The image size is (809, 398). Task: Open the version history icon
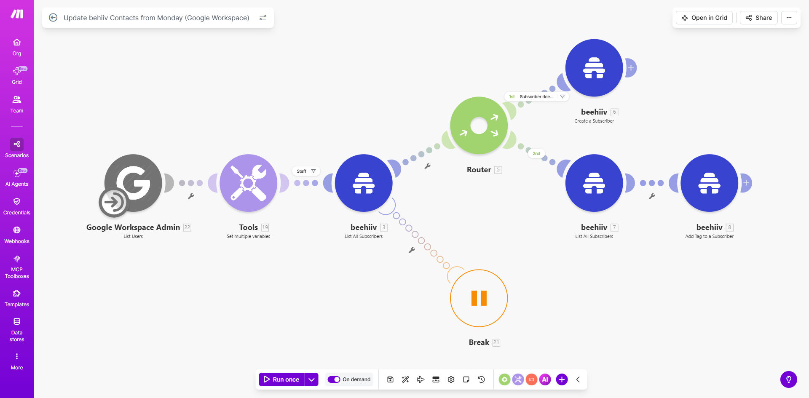[481, 379]
